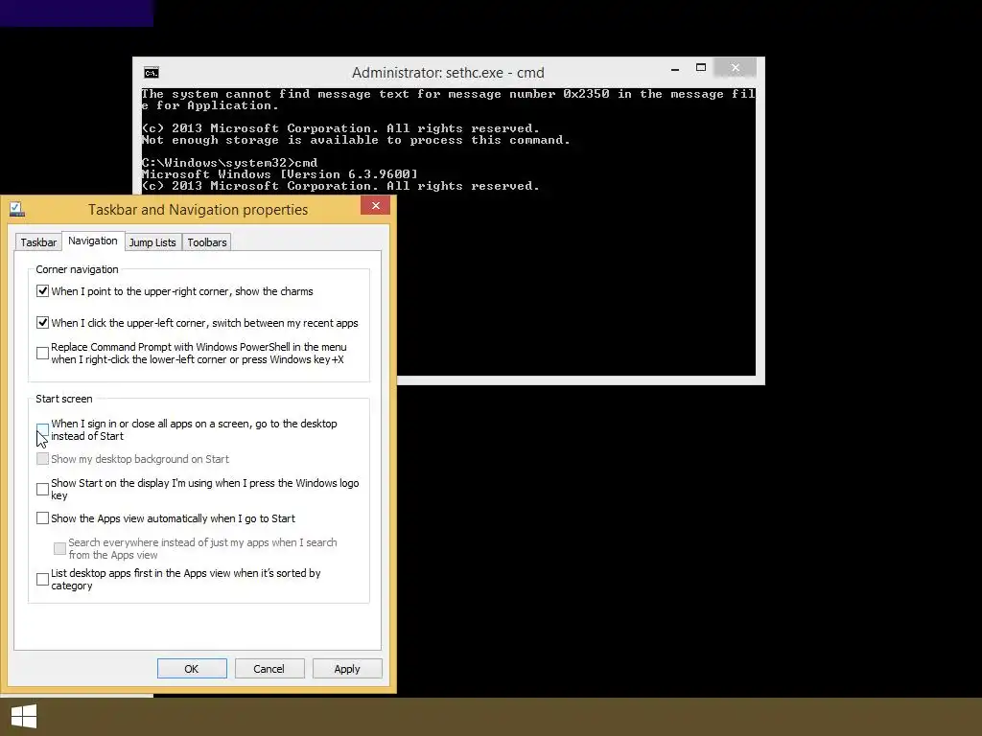Click the Administrator: sethc.exe - cmd title bar

pos(448,73)
